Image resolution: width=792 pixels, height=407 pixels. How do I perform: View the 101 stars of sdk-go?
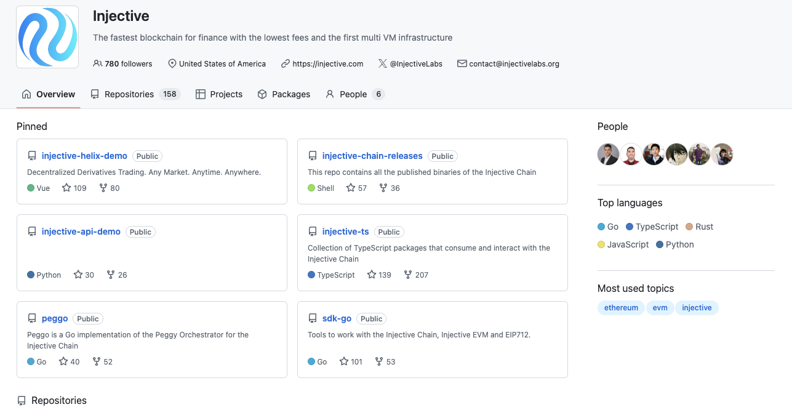(x=351, y=361)
